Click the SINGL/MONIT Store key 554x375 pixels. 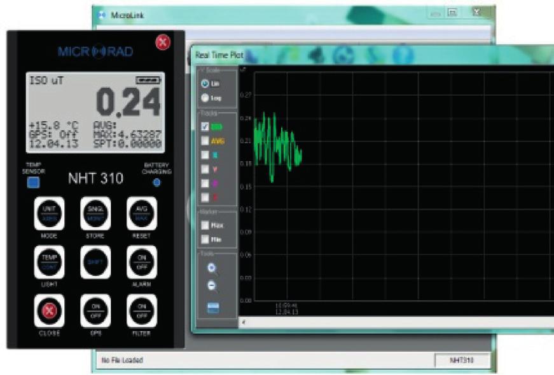tap(95, 214)
